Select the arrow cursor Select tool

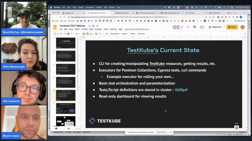[x=83, y=34]
